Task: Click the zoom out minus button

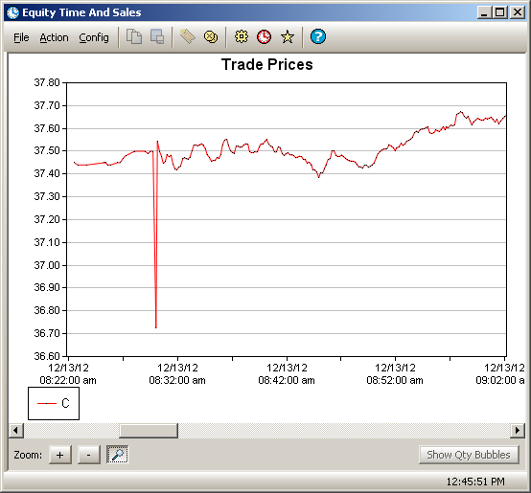Action: pos(89,455)
